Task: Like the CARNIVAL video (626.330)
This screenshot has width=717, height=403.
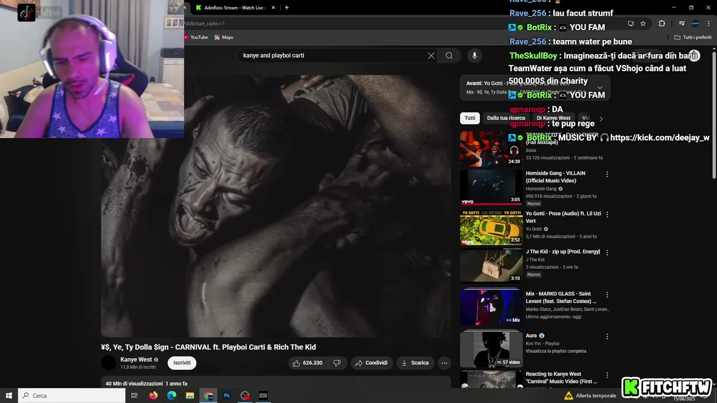Action: 307,363
